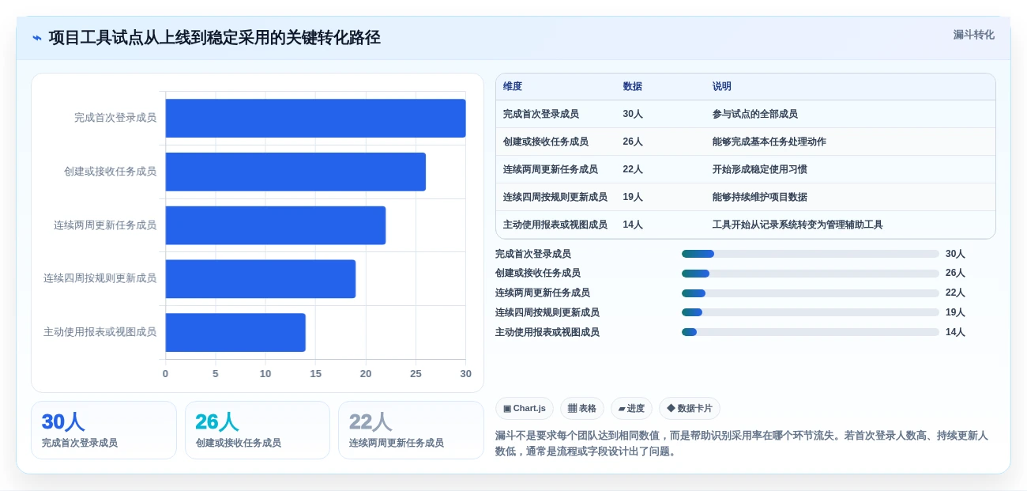Click the 连续两周更新任务成员 chart bar

click(x=276, y=225)
